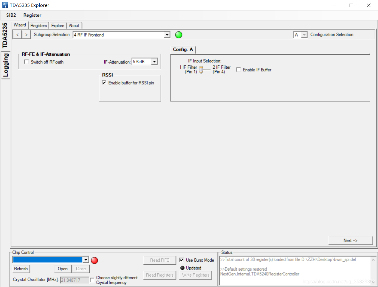Switch to the Wizard tab
The height and width of the screenshot is (287, 378).
point(20,25)
